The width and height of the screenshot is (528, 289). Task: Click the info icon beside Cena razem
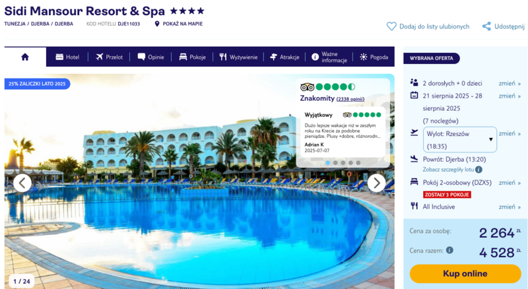pyautogui.click(x=449, y=250)
